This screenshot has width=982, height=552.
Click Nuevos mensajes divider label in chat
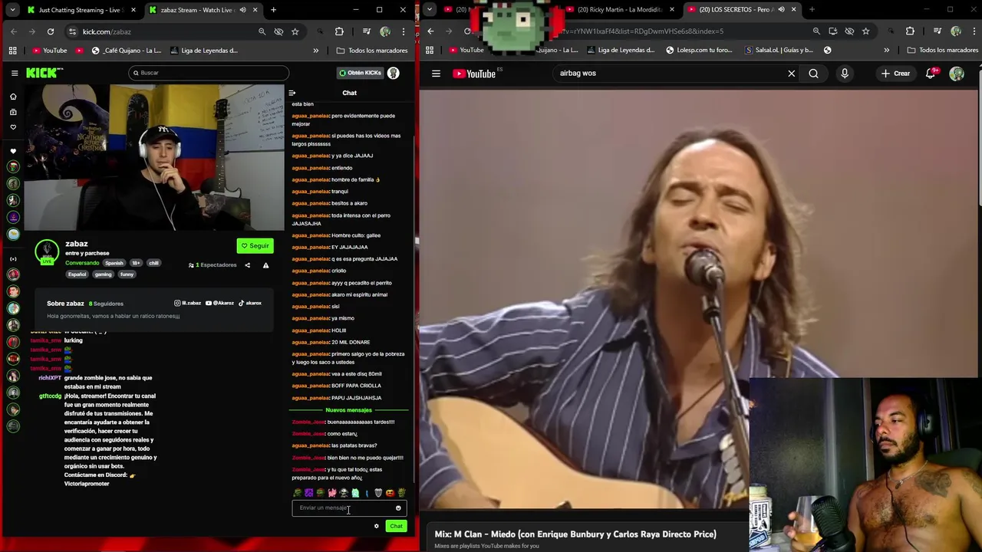348,410
